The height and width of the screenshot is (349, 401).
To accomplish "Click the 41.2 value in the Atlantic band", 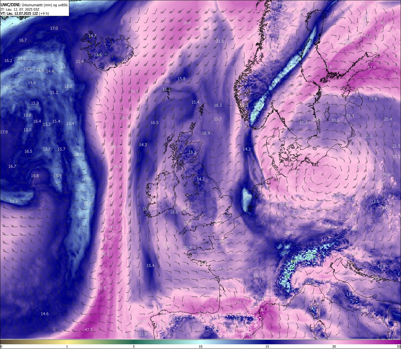I will point(114,227).
